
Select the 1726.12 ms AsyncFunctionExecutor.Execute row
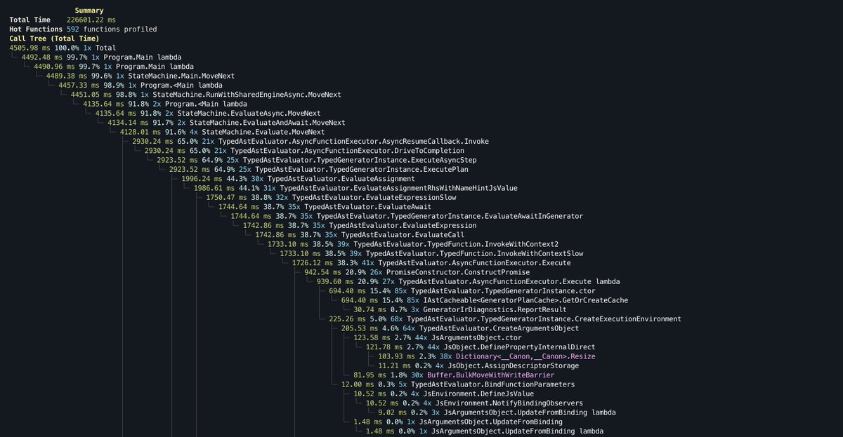(431, 262)
